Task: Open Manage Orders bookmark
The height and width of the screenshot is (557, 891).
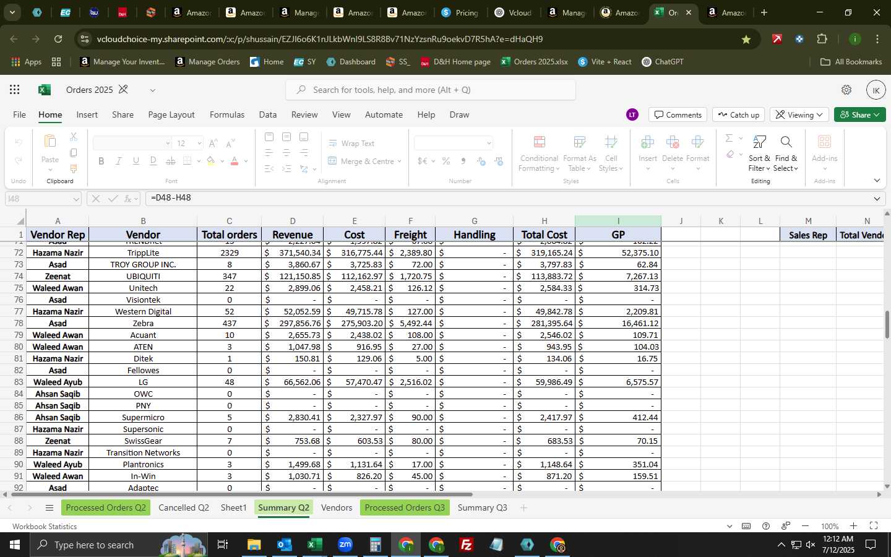Action: [x=207, y=62]
